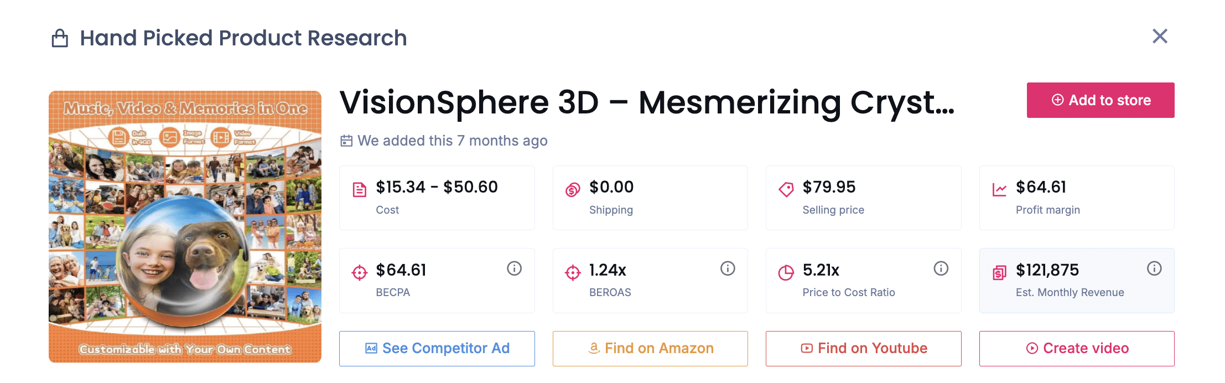Click the Est. Monthly Revenue info icon
Image resolution: width=1225 pixels, height=383 pixels.
click(x=1154, y=268)
